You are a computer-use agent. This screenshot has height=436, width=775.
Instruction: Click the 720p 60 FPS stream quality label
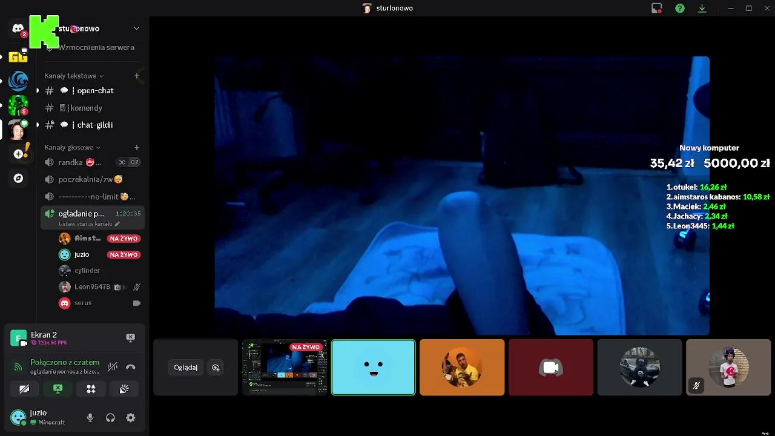(48, 343)
